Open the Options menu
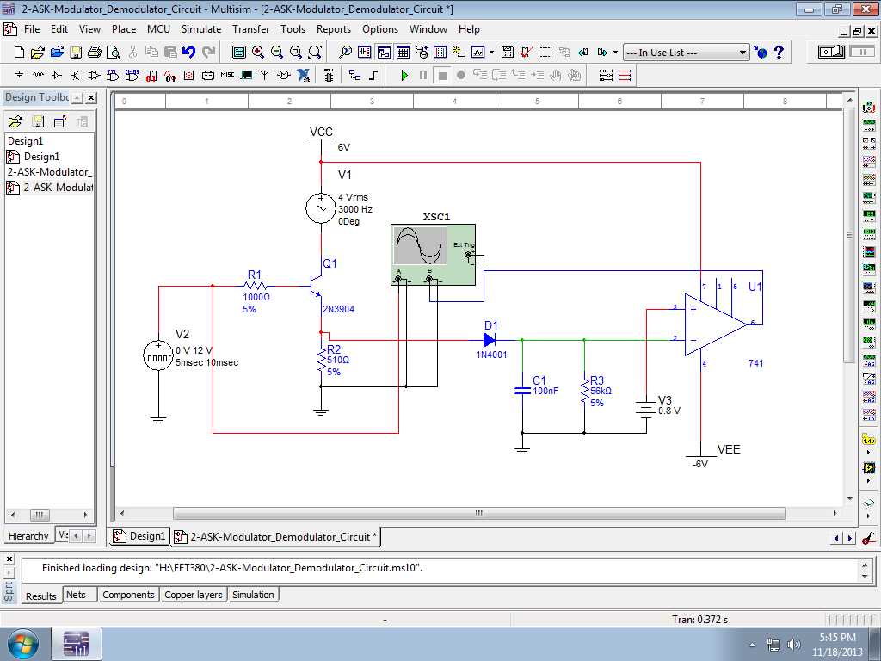This screenshot has width=881, height=661. pyautogui.click(x=379, y=29)
